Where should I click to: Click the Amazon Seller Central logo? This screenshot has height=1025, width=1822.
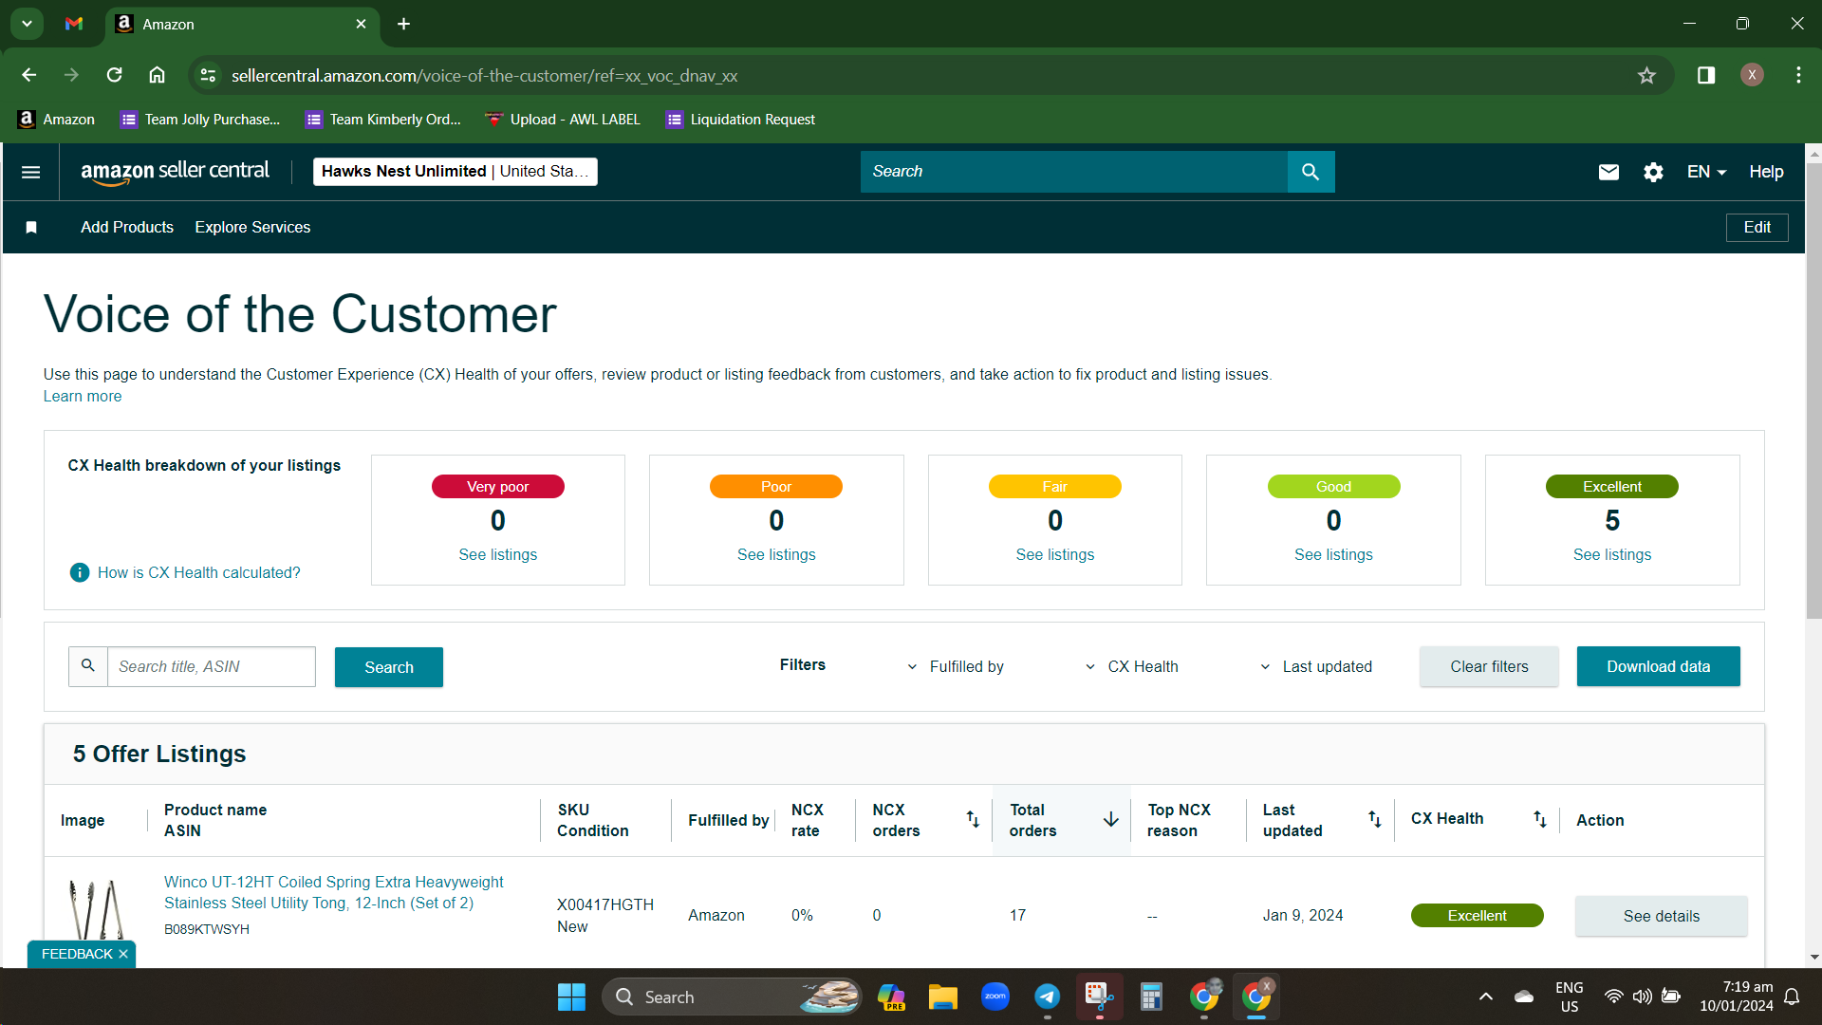tap(176, 172)
